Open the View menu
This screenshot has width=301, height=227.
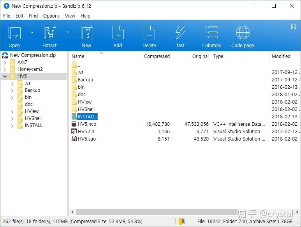click(70, 16)
